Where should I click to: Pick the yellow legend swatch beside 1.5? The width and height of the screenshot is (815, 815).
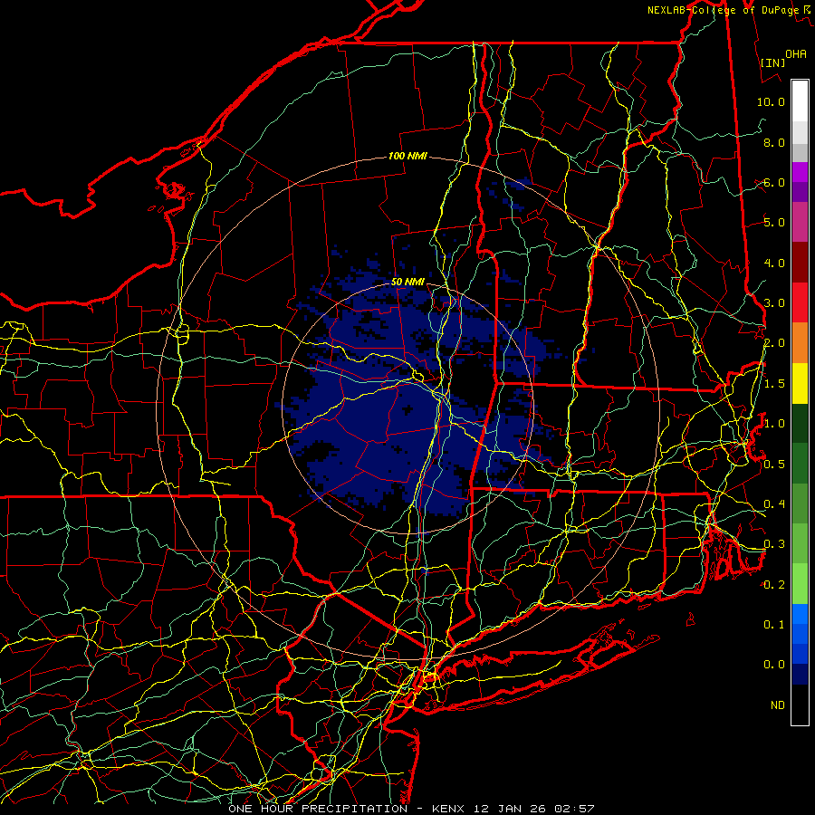tap(800, 383)
